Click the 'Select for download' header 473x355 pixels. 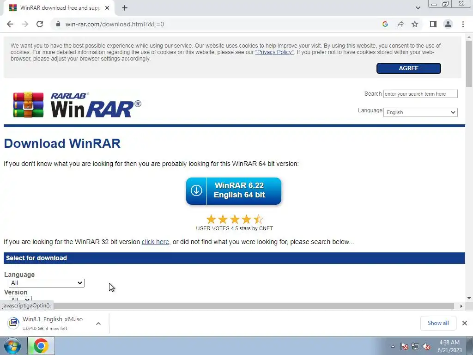click(x=234, y=258)
